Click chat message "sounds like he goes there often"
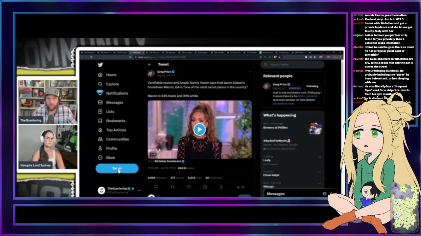Screen dimensions: 421x236 click(385, 15)
